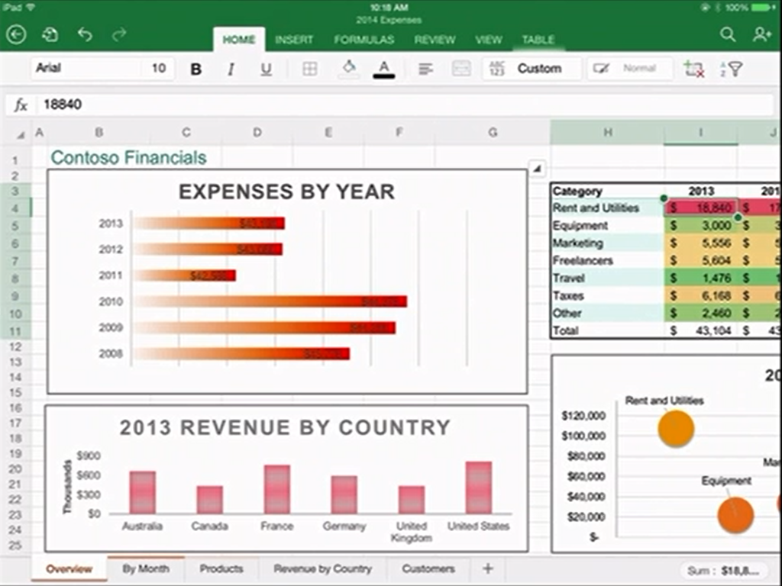The height and width of the screenshot is (586, 782).
Task: Switch to the HOME ribbon tab
Action: (x=239, y=40)
